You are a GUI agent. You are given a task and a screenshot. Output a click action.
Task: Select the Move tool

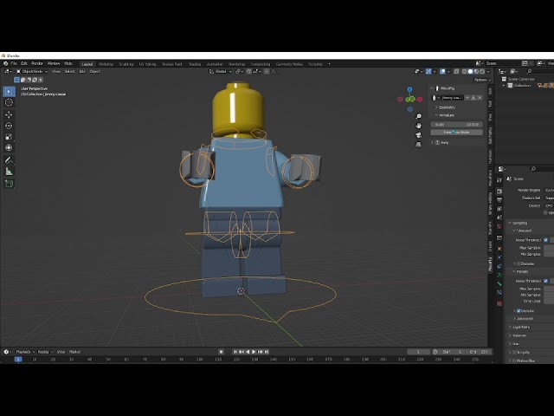tap(9, 114)
